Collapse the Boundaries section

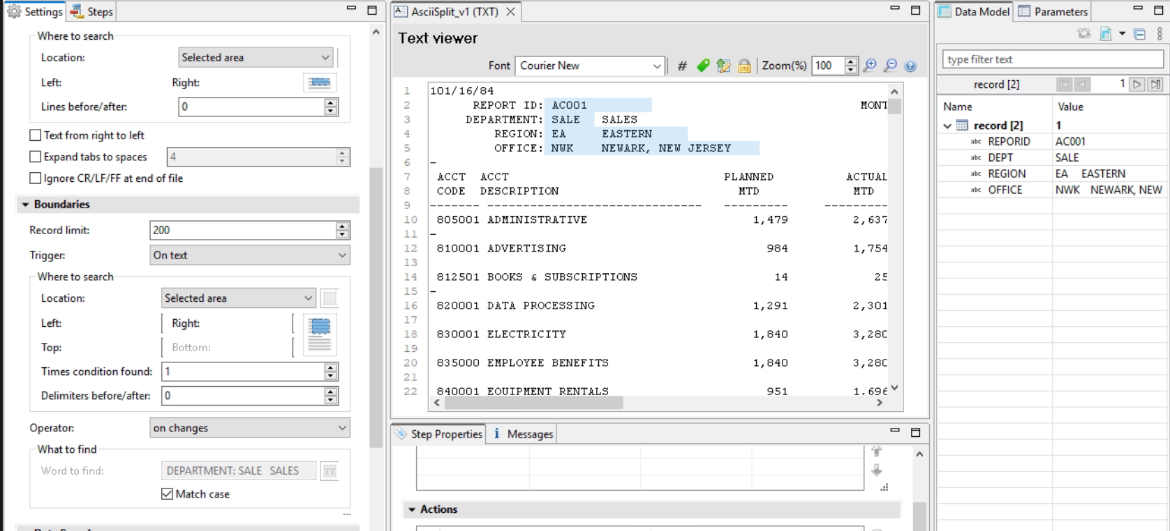(26, 204)
